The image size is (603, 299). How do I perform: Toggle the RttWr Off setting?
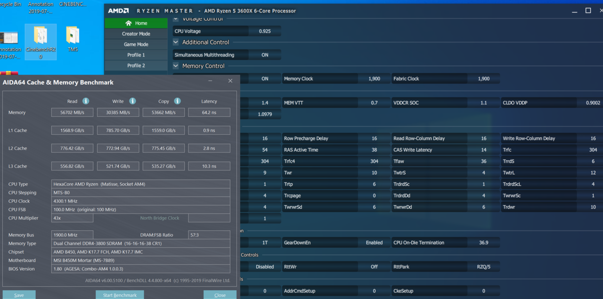click(374, 267)
